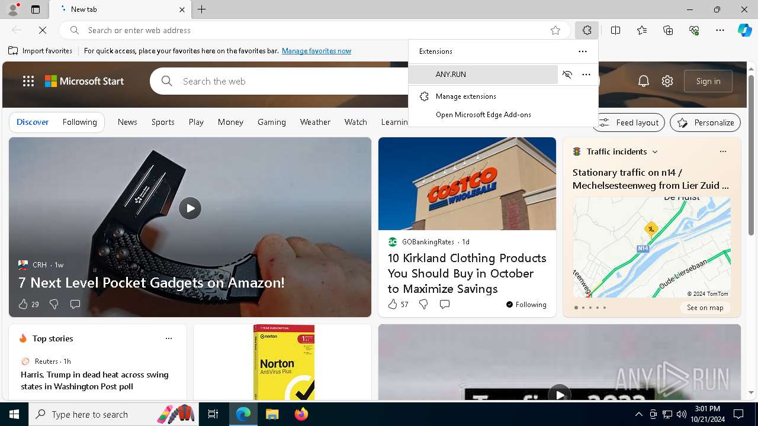758x426 pixels.
Task: Open a new tab with plus button
Action: [x=202, y=9]
